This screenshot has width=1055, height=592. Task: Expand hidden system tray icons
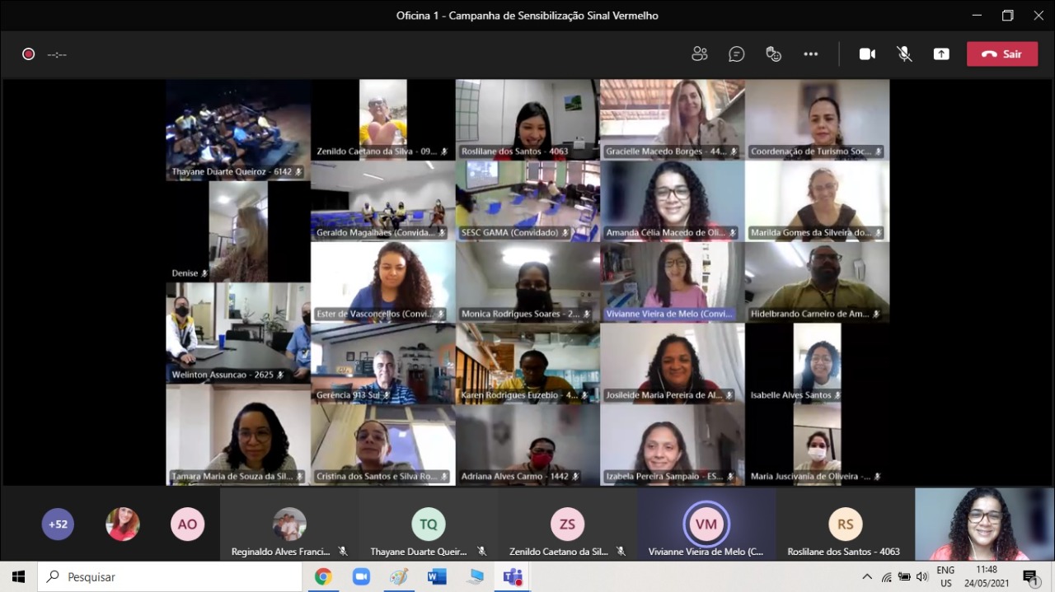[867, 577]
